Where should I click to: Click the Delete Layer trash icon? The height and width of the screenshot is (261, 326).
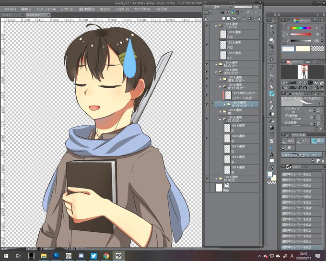pos(259,19)
